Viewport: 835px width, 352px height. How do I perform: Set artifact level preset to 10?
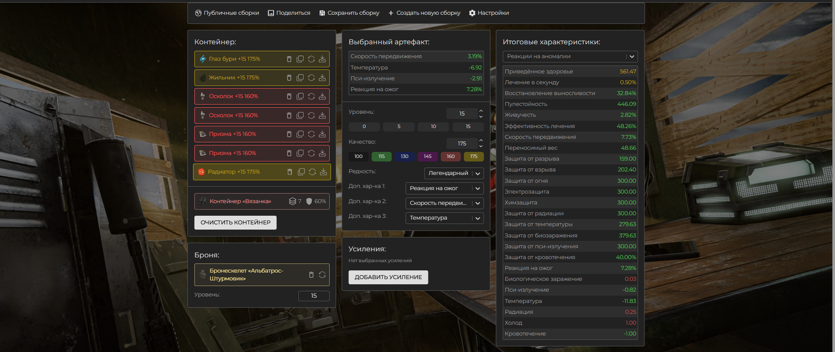(x=433, y=127)
